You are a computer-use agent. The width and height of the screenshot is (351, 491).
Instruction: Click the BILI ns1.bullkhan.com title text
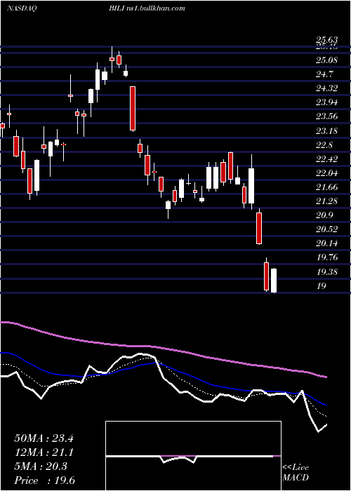click(x=147, y=8)
